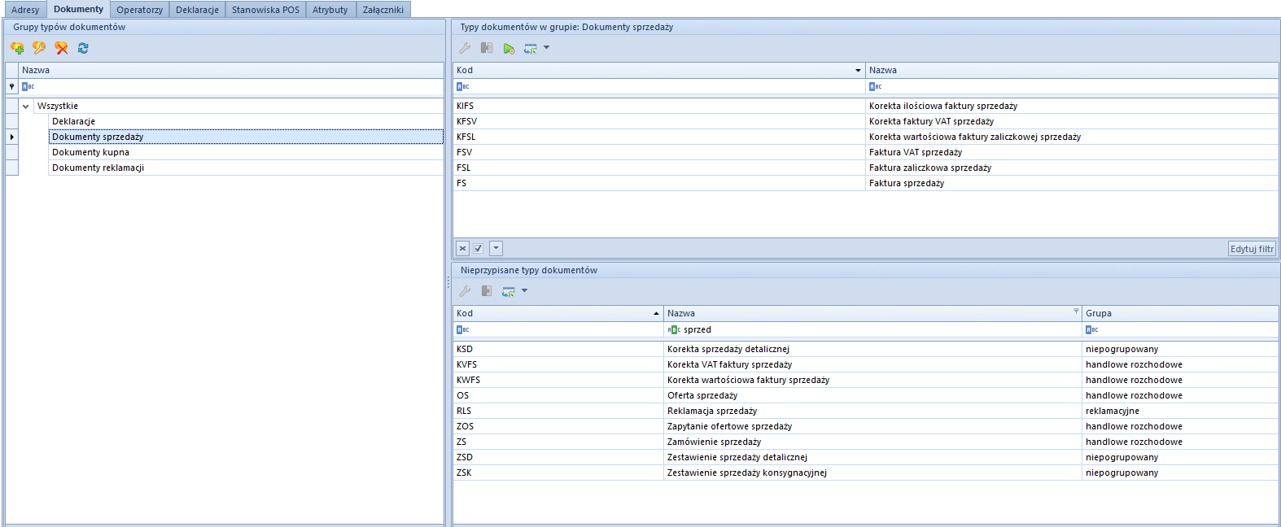Switch to the Atrybuty tab
The height and width of the screenshot is (527, 1281).
330,10
